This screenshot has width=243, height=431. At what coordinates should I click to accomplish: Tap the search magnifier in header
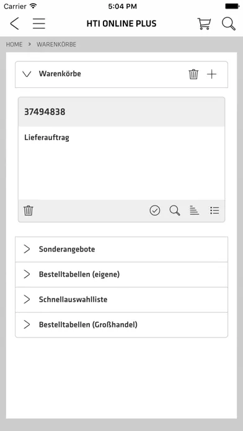tap(229, 24)
